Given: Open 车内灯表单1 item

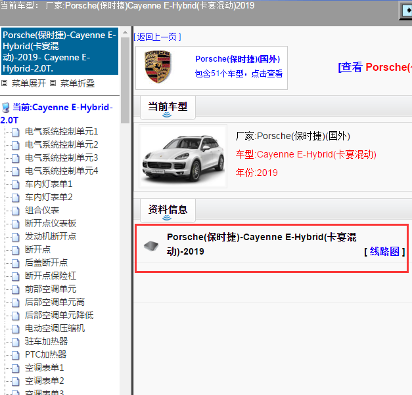Looking at the screenshot, I should pos(49,184).
